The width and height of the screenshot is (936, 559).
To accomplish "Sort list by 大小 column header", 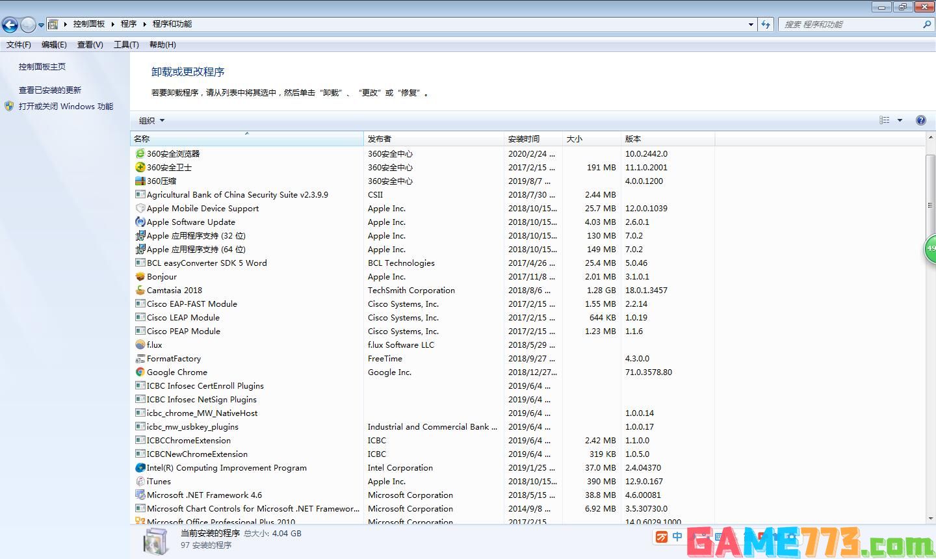I will coord(591,138).
